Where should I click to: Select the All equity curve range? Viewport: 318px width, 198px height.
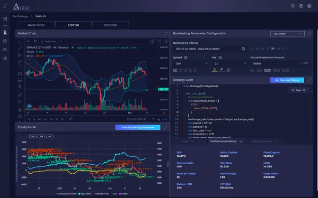(x=50, y=136)
